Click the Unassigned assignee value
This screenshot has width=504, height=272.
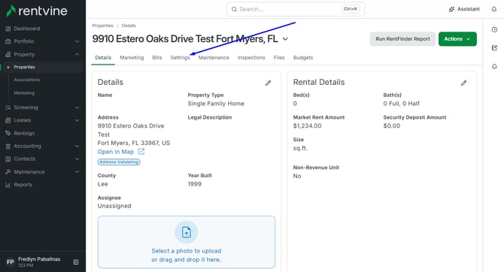pos(114,206)
